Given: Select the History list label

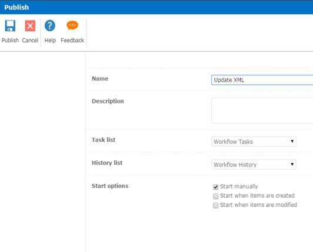Looking at the screenshot, I should (107, 163).
